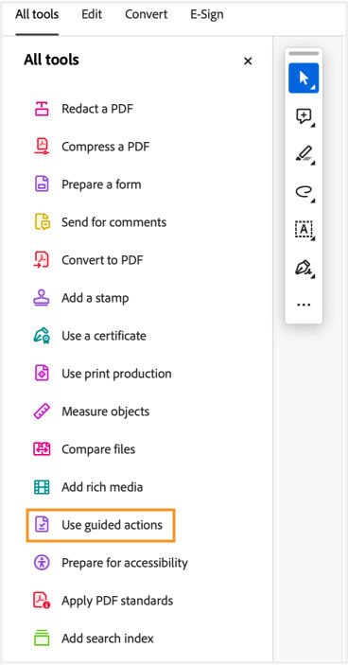Image resolution: width=348 pixels, height=665 pixels.
Task: Click the Convert to PDF icon
Action: 42,260
